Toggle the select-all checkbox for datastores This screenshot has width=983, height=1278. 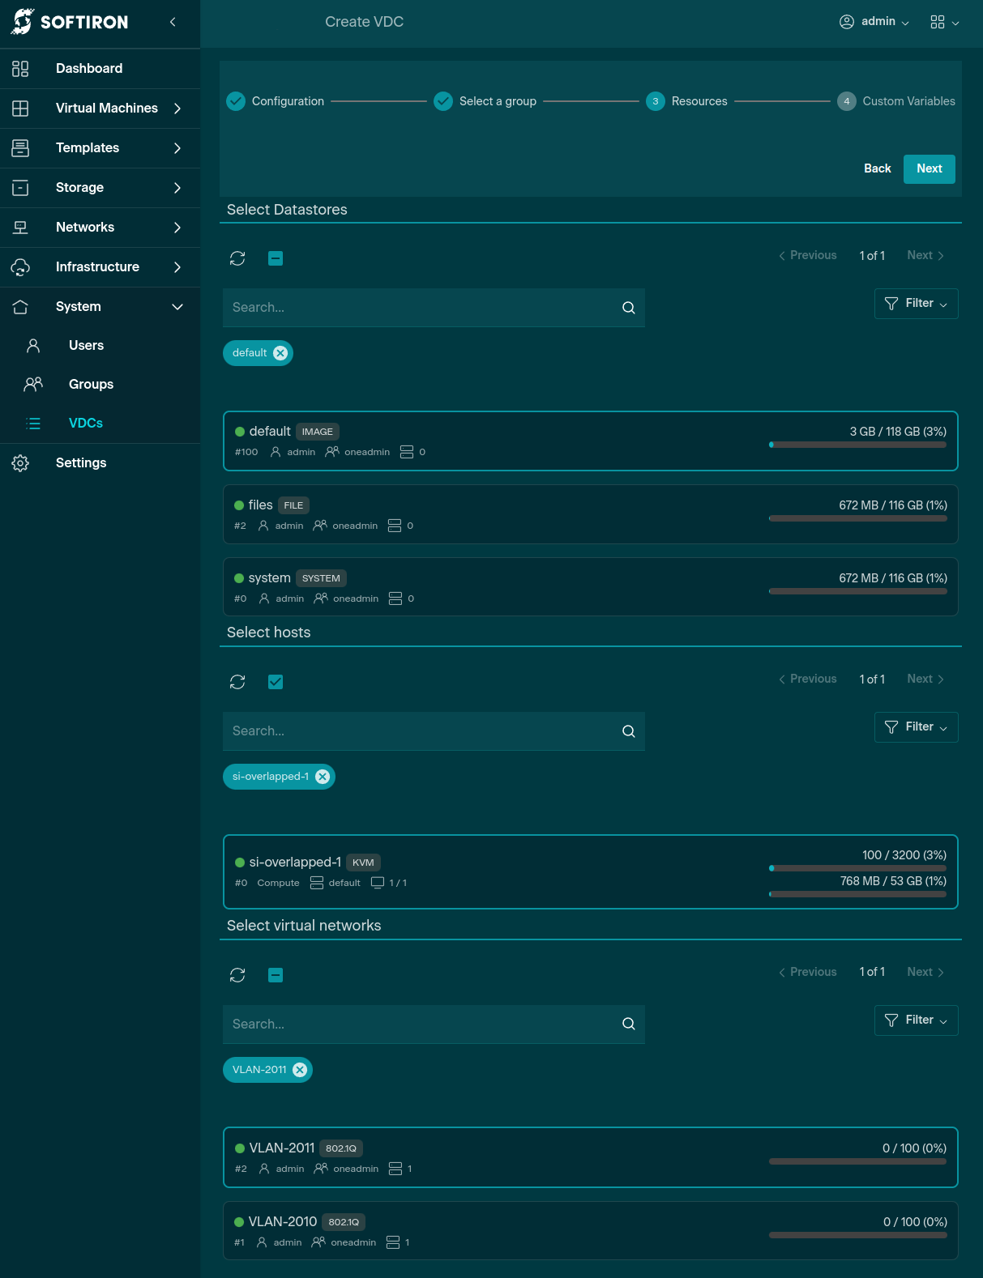(x=276, y=258)
